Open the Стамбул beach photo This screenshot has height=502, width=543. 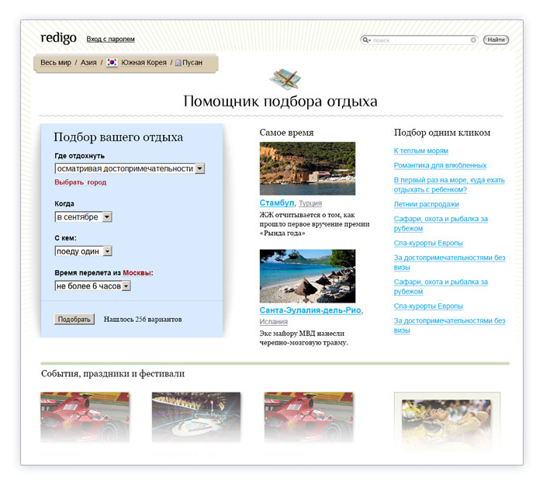click(x=307, y=168)
